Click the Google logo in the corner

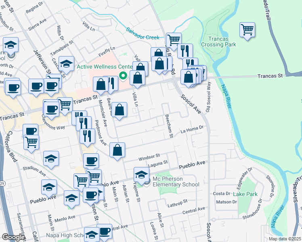[x=13, y=237]
